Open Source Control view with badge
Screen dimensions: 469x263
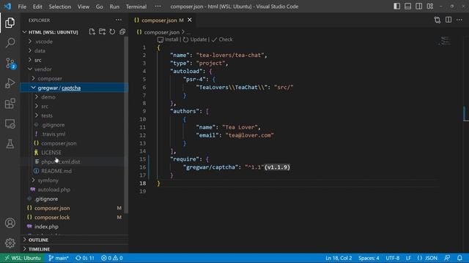click(10, 64)
